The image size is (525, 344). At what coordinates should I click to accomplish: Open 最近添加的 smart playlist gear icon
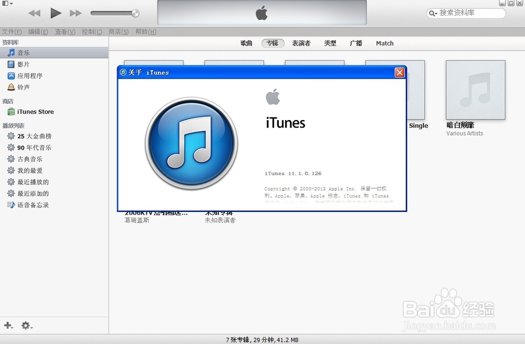pos(11,193)
